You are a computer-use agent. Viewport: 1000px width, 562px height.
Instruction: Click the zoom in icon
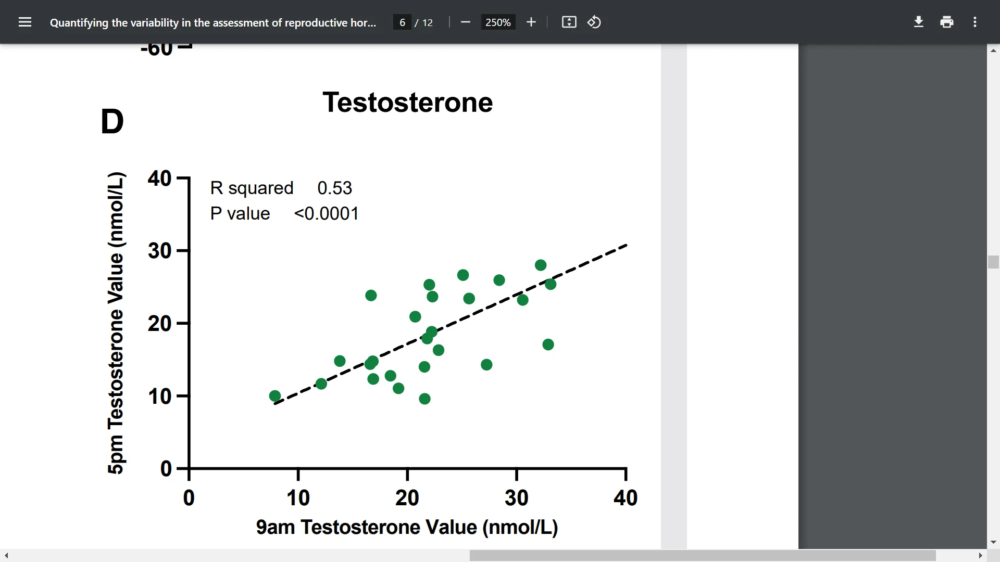click(531, 22)
